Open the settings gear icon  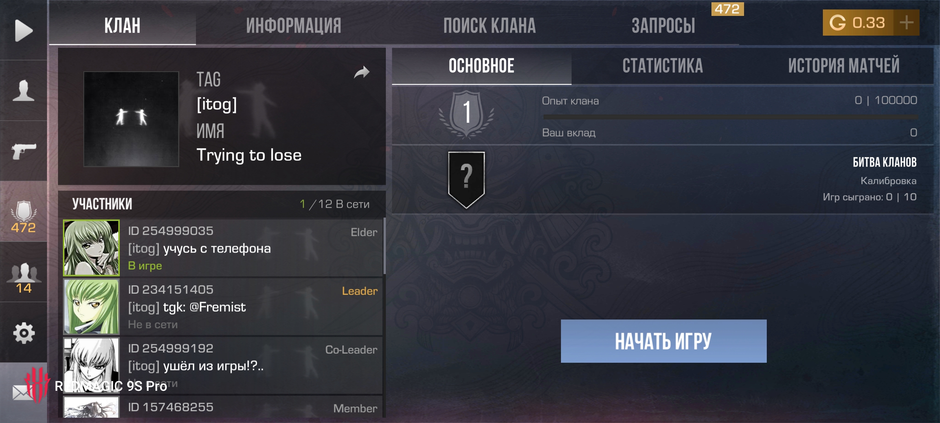click(23, 333)
